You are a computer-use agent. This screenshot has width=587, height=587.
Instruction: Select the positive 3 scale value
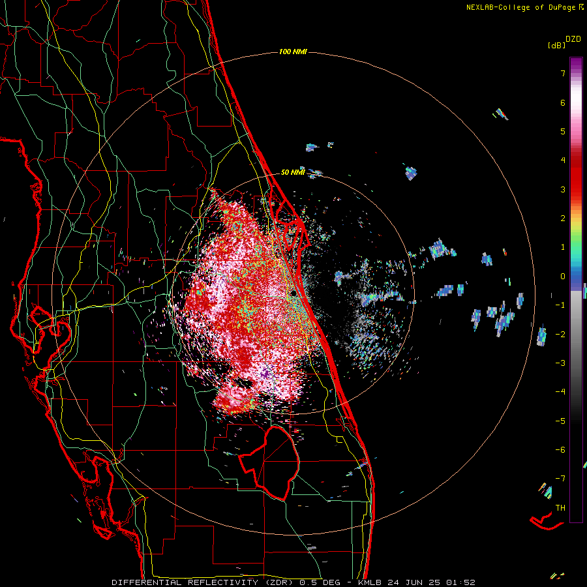point(563,189)
